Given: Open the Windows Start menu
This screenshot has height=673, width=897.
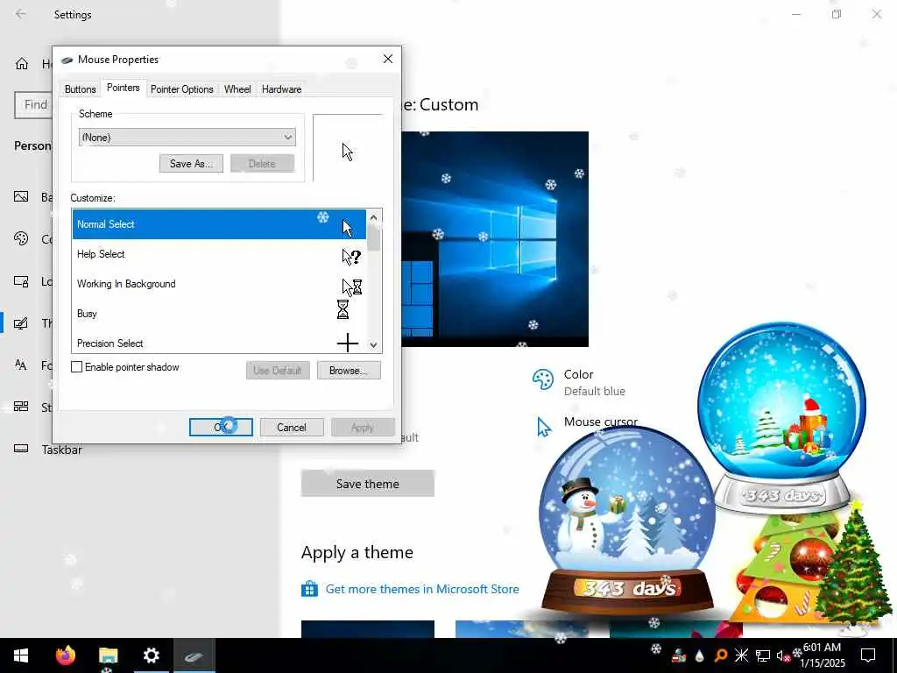Looking at the screenshot, I should (x=21, y=655).
